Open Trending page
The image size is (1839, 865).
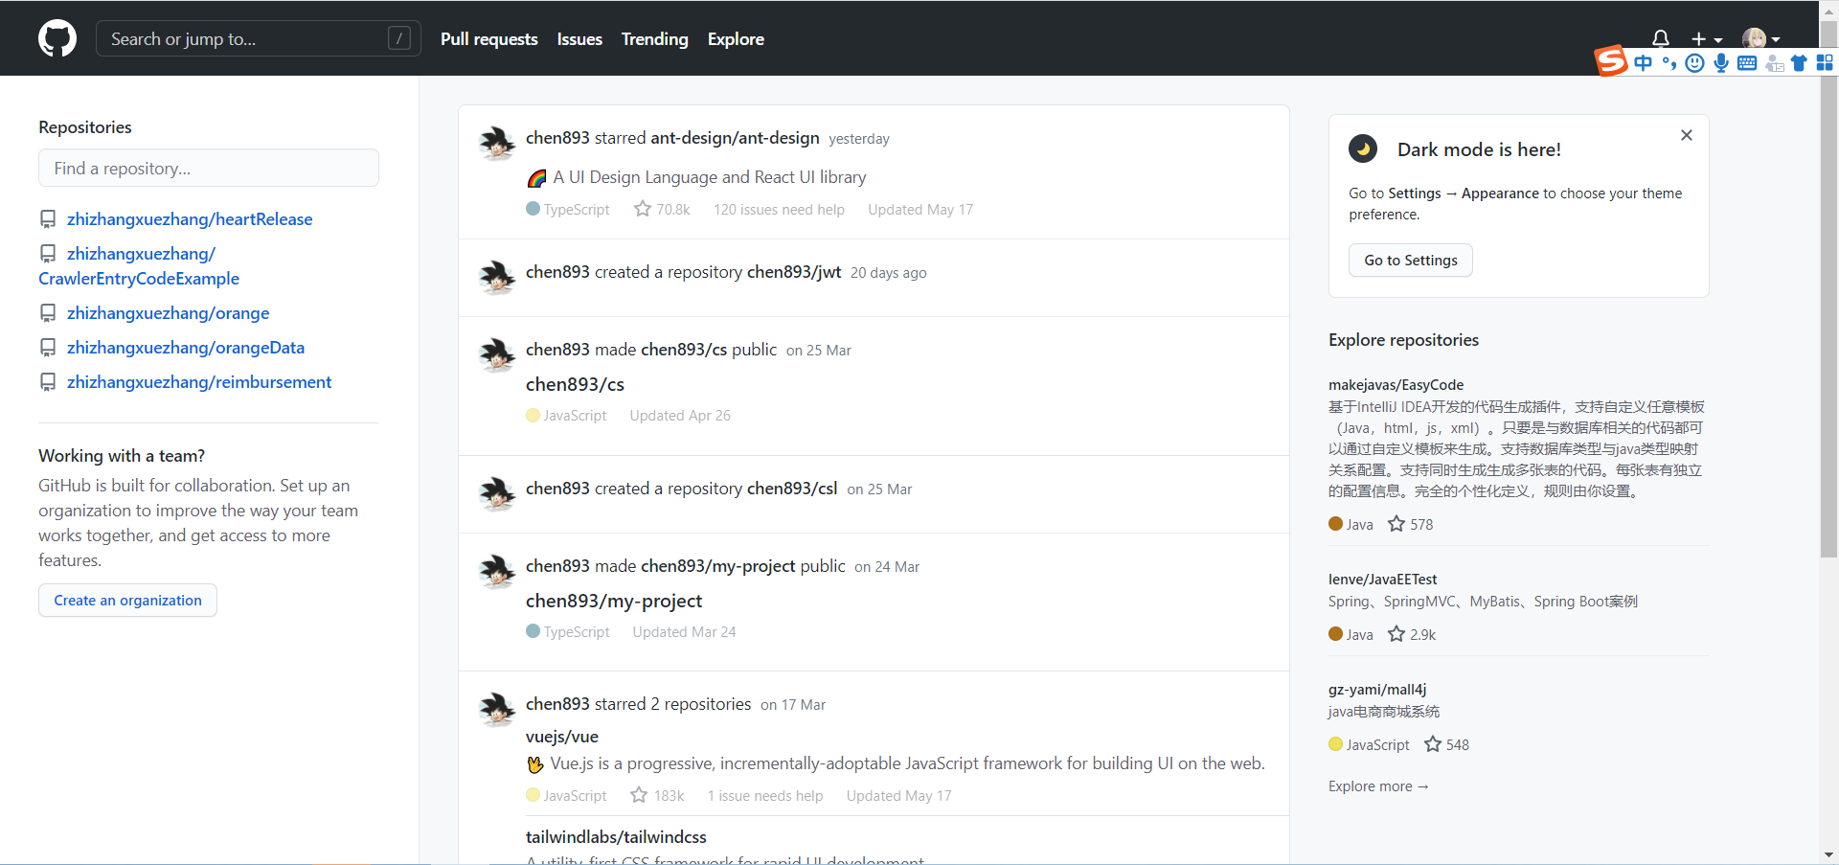click(654, 39)
